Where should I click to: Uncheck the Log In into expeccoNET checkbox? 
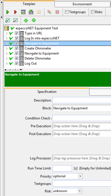coord(16,38)
